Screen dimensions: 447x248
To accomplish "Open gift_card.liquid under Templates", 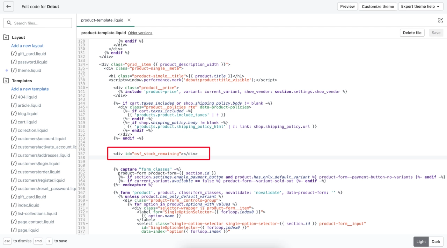I will pyautogui.click(x=32, y=197).
